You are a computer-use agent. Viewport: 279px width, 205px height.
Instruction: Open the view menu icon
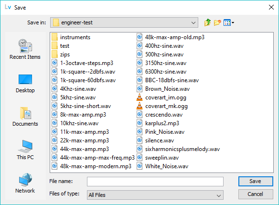pos(229,22)
